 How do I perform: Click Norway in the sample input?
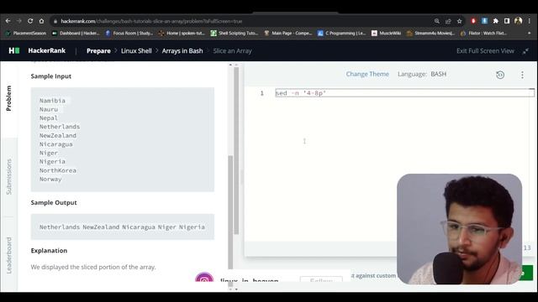click(50, 179)
